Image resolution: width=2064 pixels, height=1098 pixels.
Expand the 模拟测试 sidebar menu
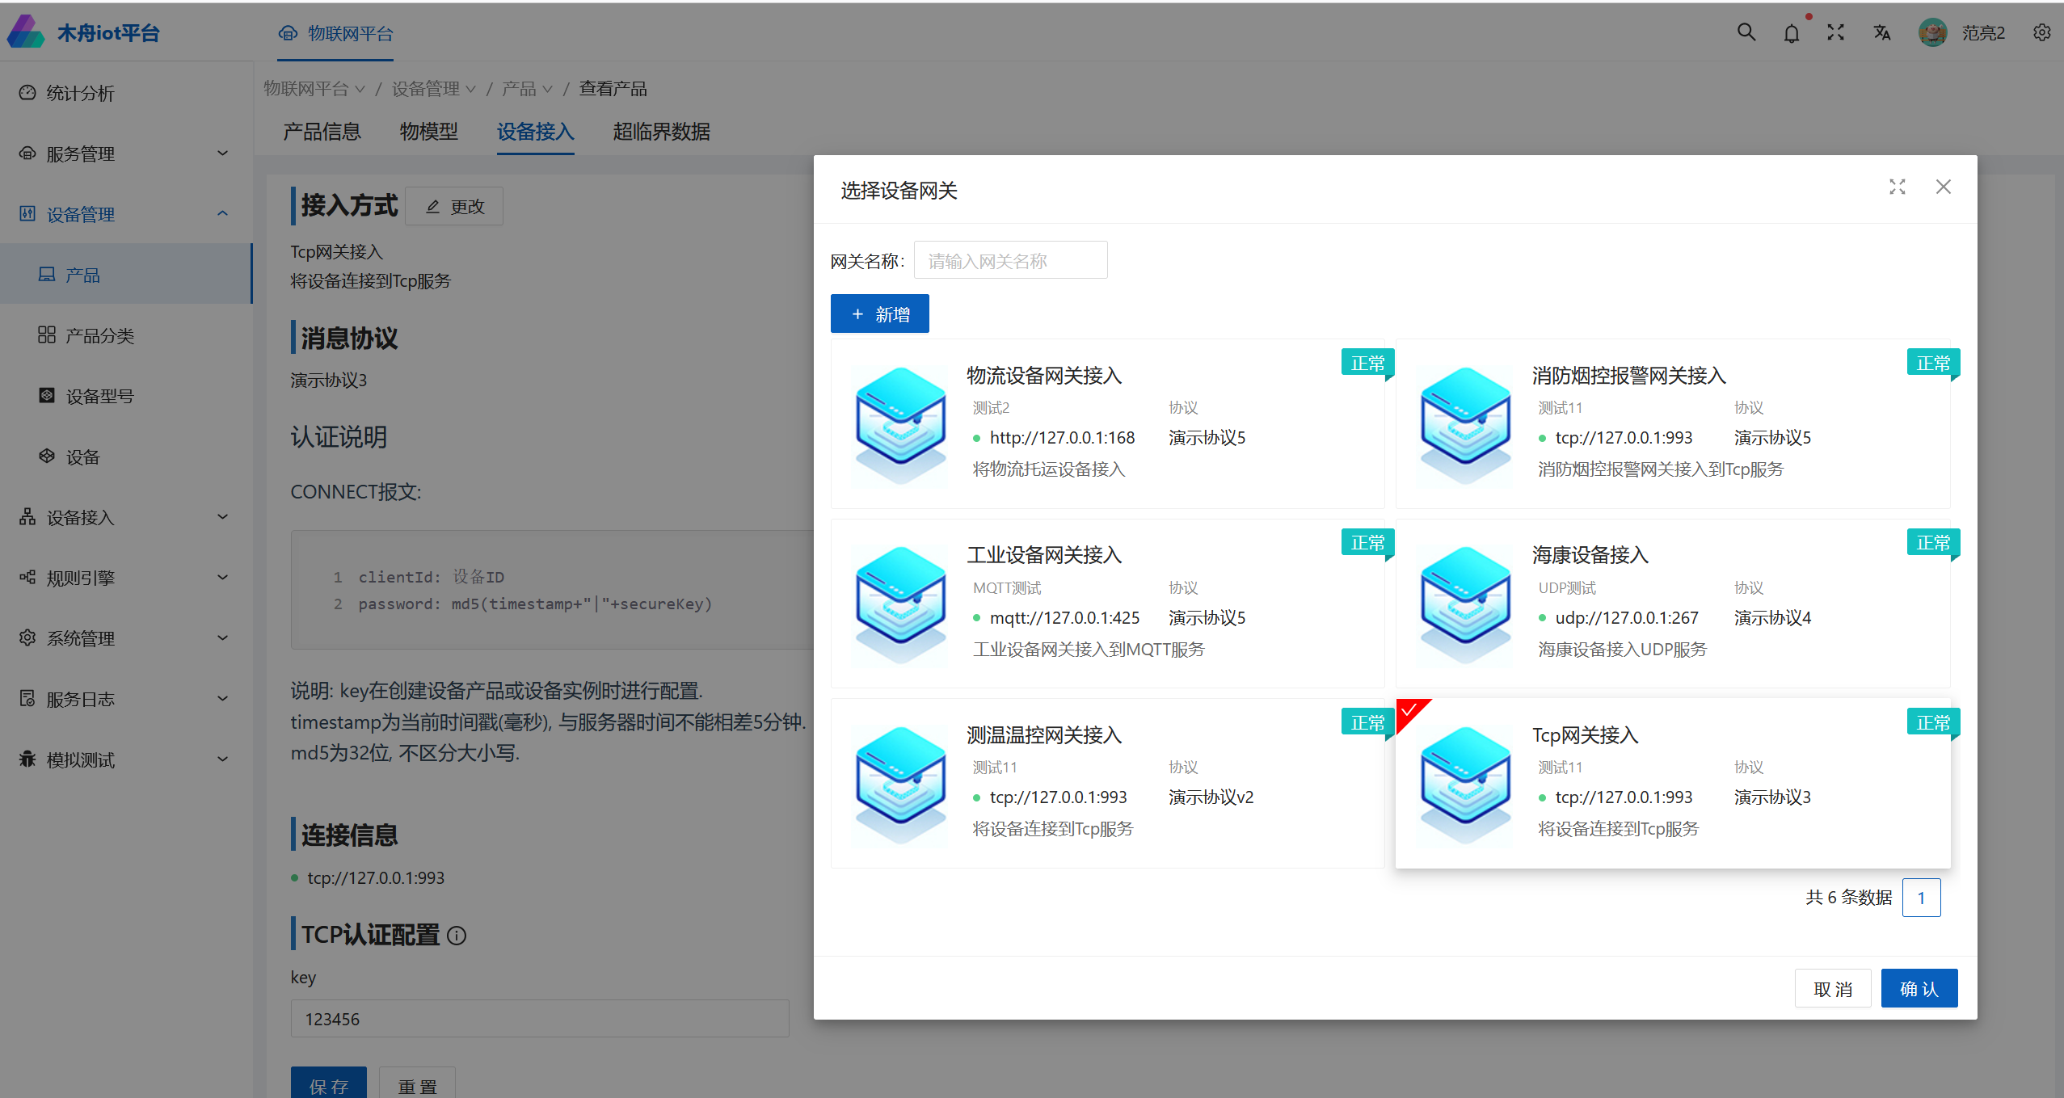126,759
